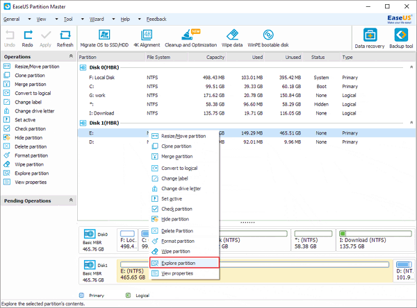Image resolution: width=417 pixels, height=308 pixels.
Task: Choose Wipe partition from context menu
Action: pos(184,251)
